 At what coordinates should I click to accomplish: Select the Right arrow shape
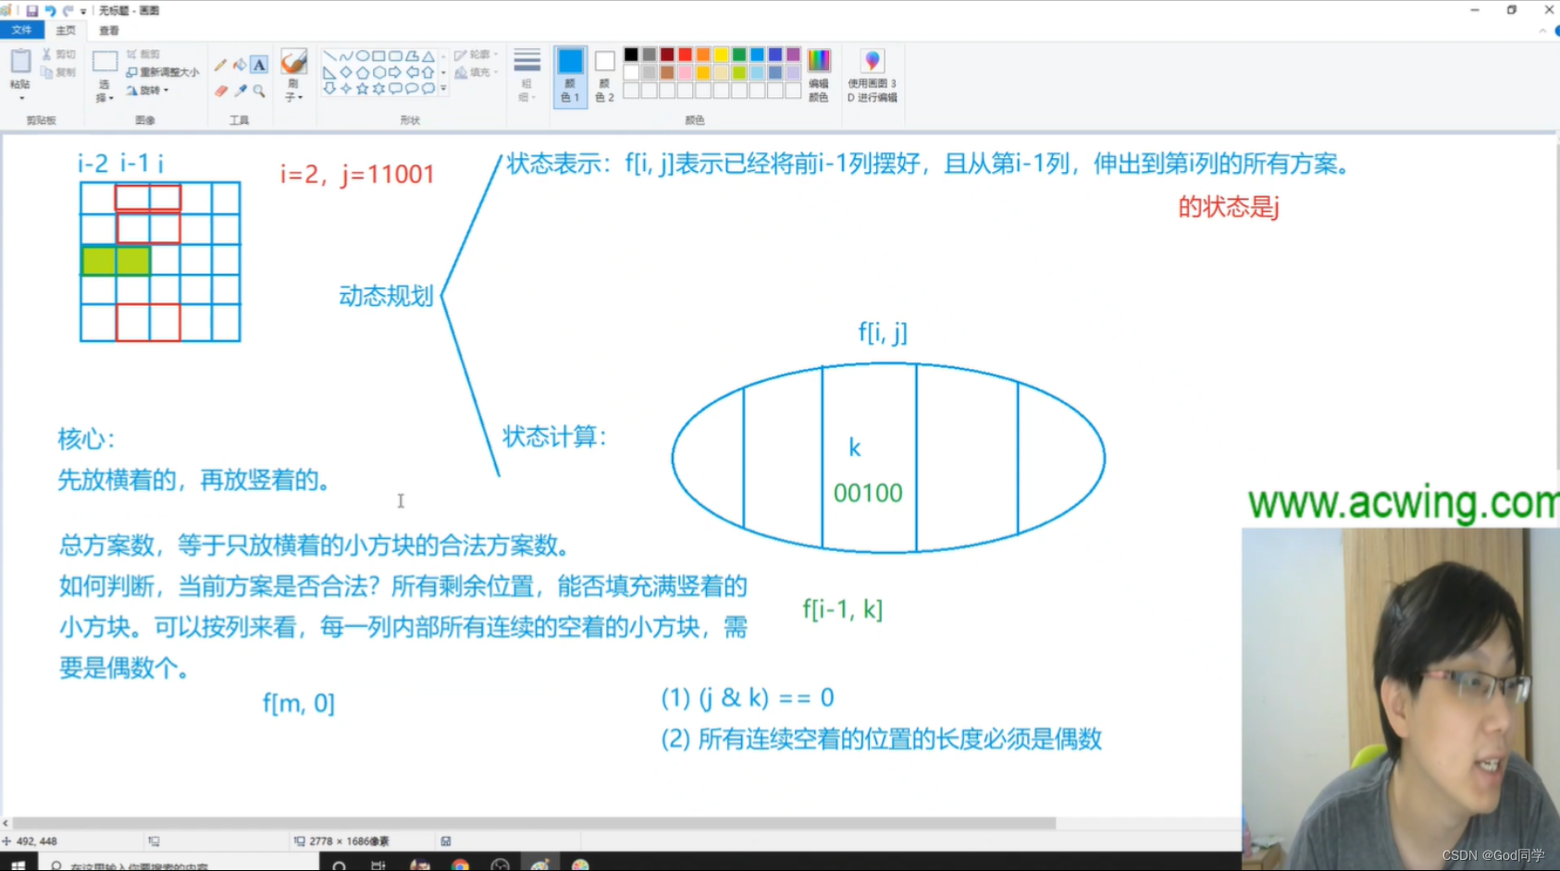395,72
